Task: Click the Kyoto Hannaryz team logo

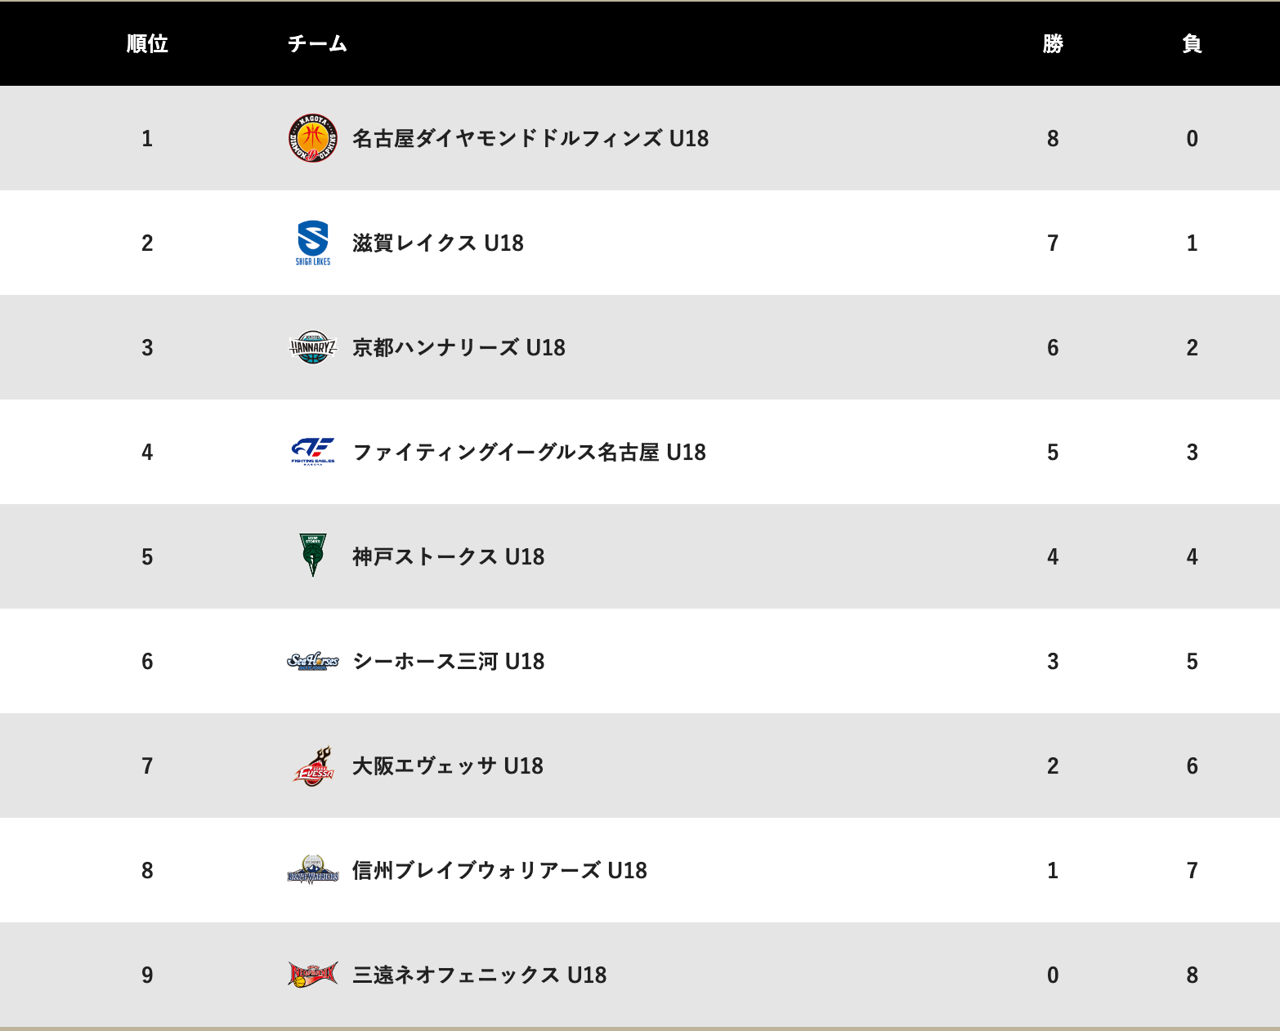Action: pos(313,347)
